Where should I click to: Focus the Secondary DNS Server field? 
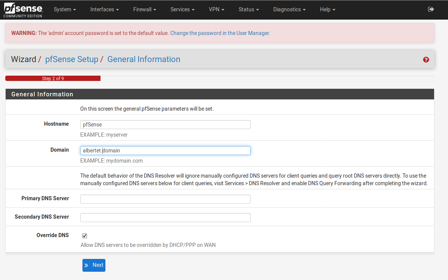(165, 218)
